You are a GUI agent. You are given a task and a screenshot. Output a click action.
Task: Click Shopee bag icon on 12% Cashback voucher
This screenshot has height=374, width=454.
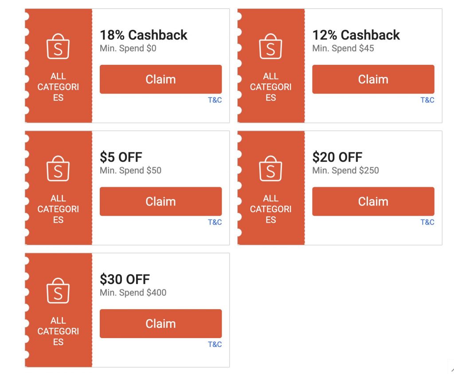[x=270, y=47]
